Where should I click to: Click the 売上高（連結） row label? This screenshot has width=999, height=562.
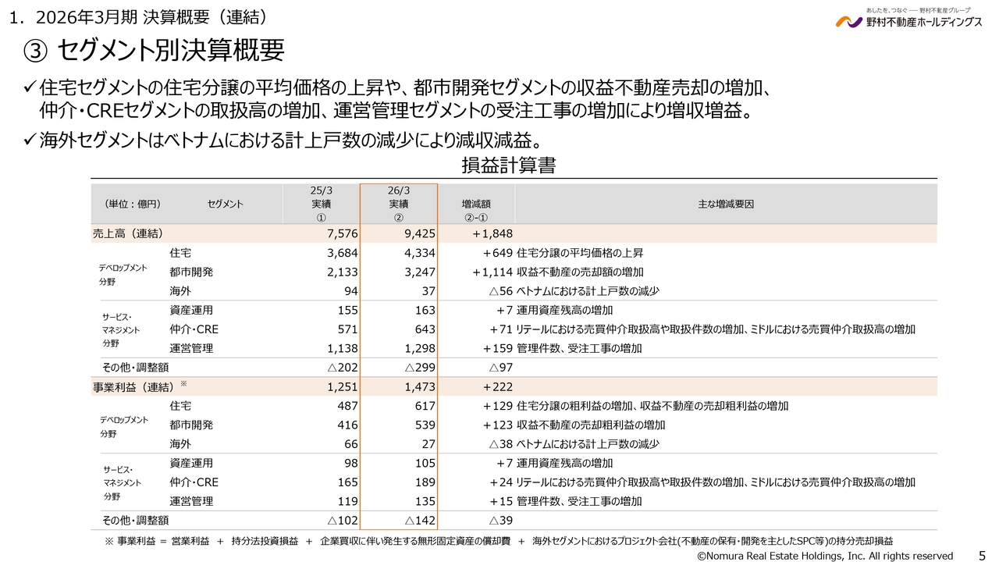point(127,233)
